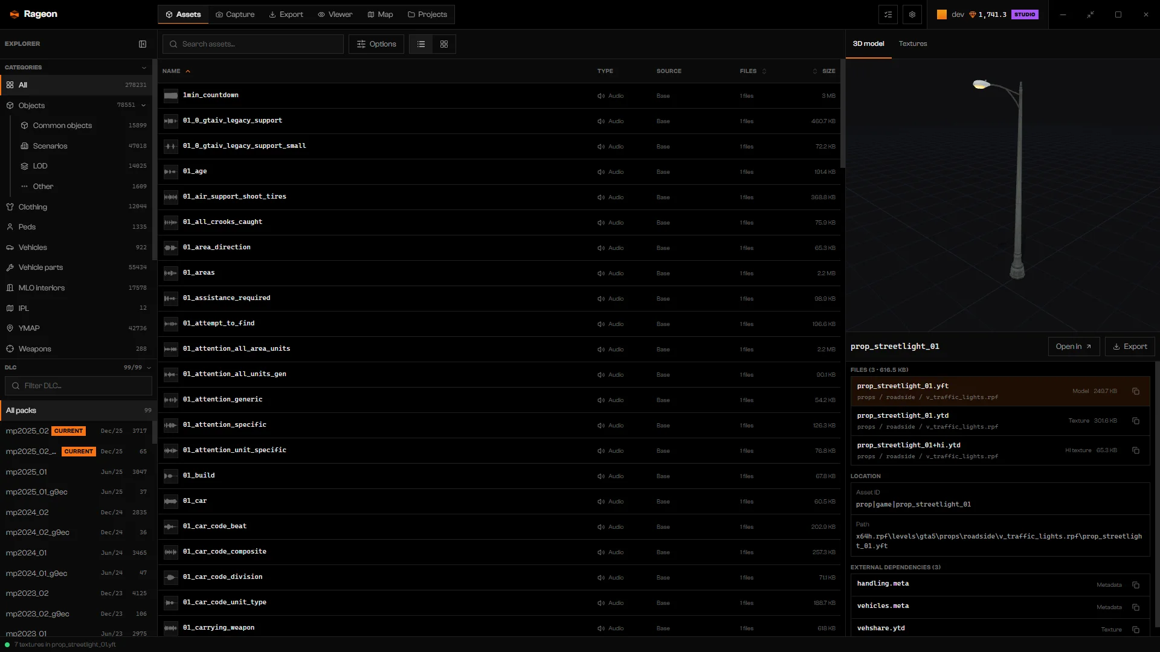Sort assets by the FILES column
The height and width of the screenshot is (652, 1160).
pyautogui.click(x=753, y=71)
